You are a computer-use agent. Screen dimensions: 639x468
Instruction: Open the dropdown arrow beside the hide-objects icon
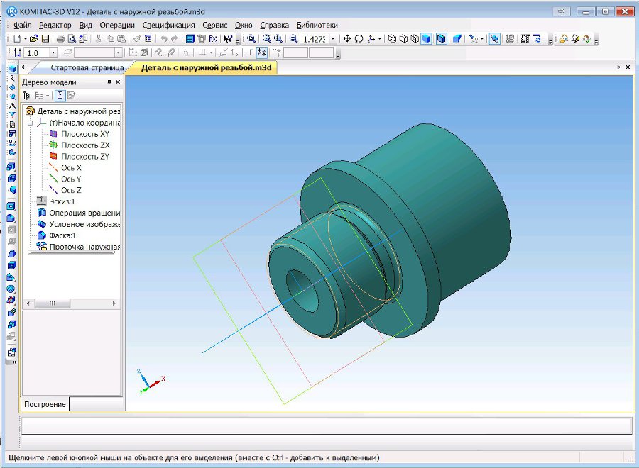click(x=481, y=39)
